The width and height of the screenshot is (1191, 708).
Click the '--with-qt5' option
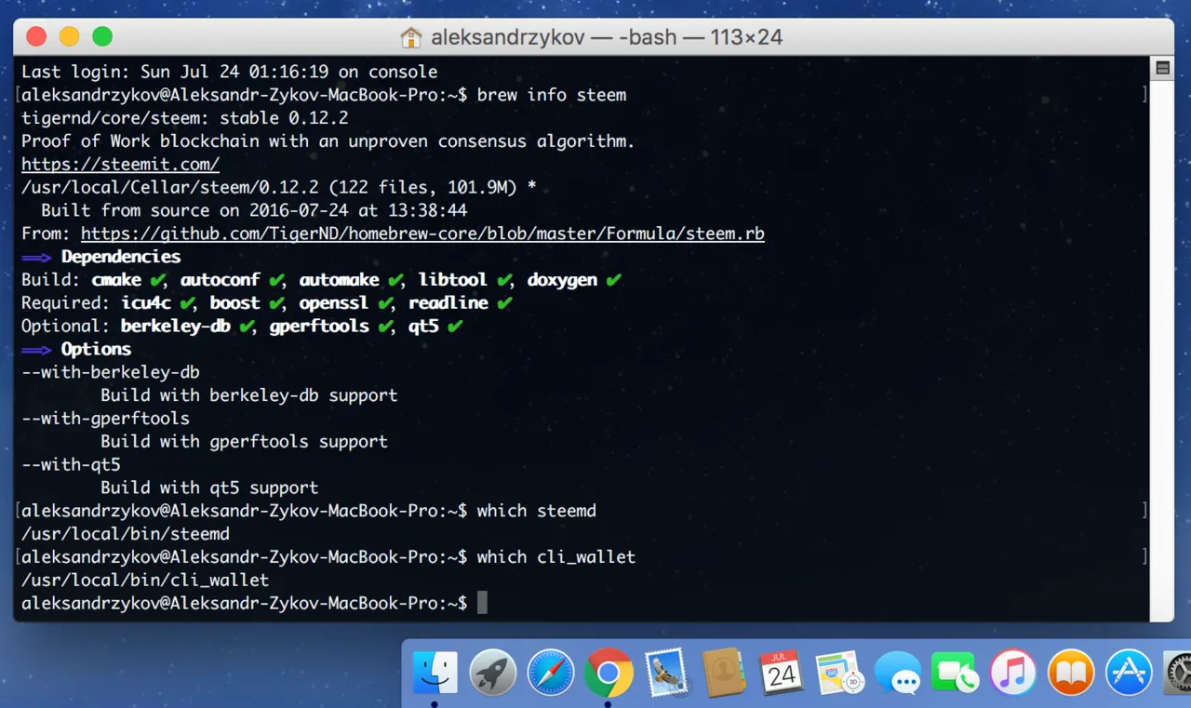[x=71, y=465]
